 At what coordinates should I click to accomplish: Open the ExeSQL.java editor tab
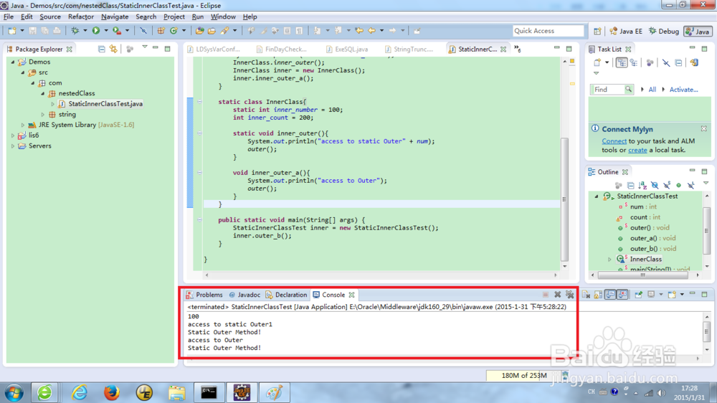pos(347,49)
